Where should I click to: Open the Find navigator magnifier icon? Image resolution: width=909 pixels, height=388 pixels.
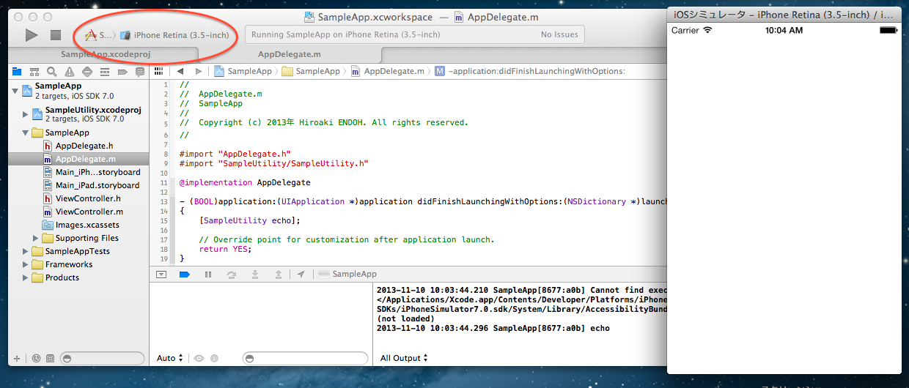click(52, 72)
